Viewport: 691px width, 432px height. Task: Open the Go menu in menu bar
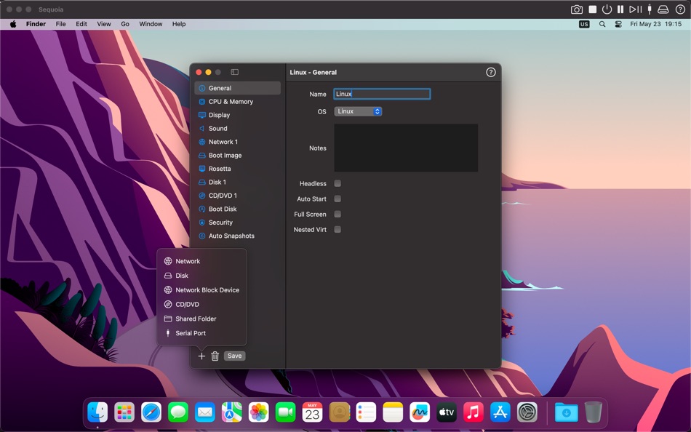[x=124, y=24]
